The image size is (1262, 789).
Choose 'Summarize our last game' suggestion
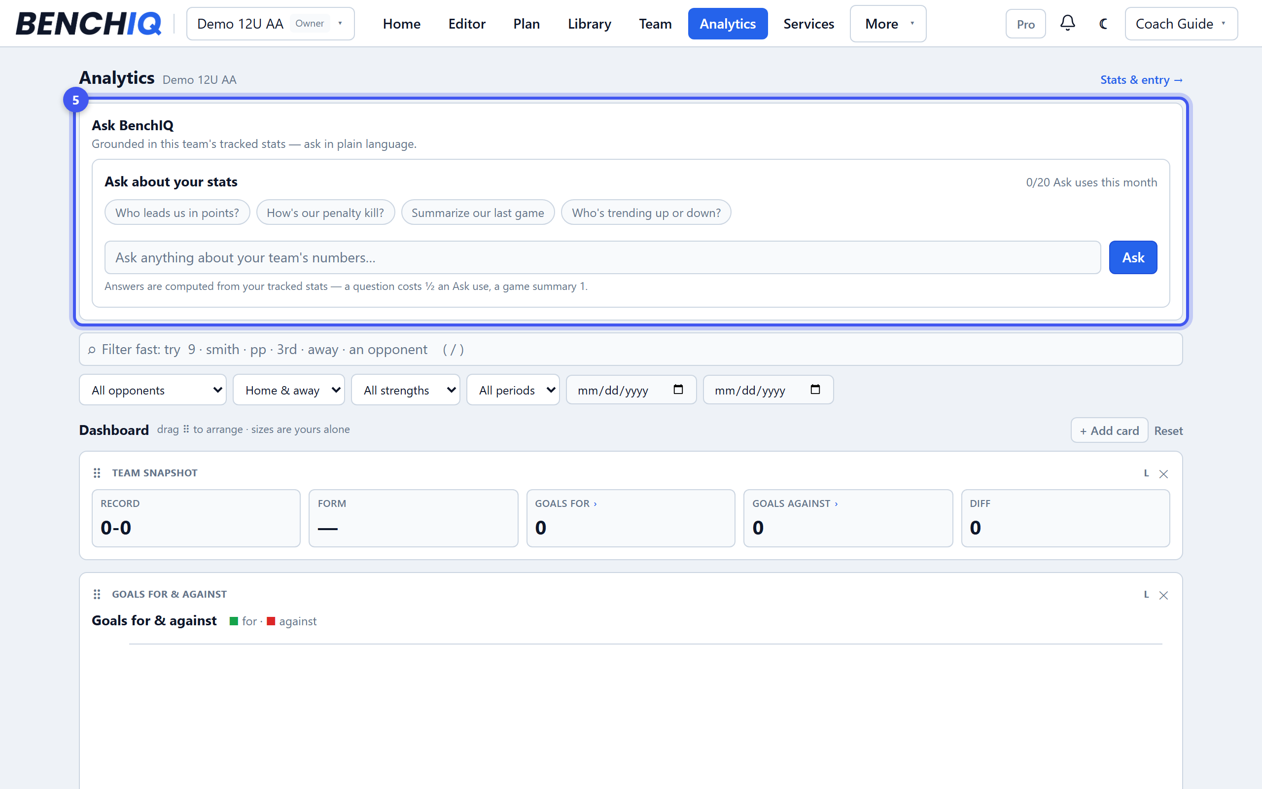(478, 213)
